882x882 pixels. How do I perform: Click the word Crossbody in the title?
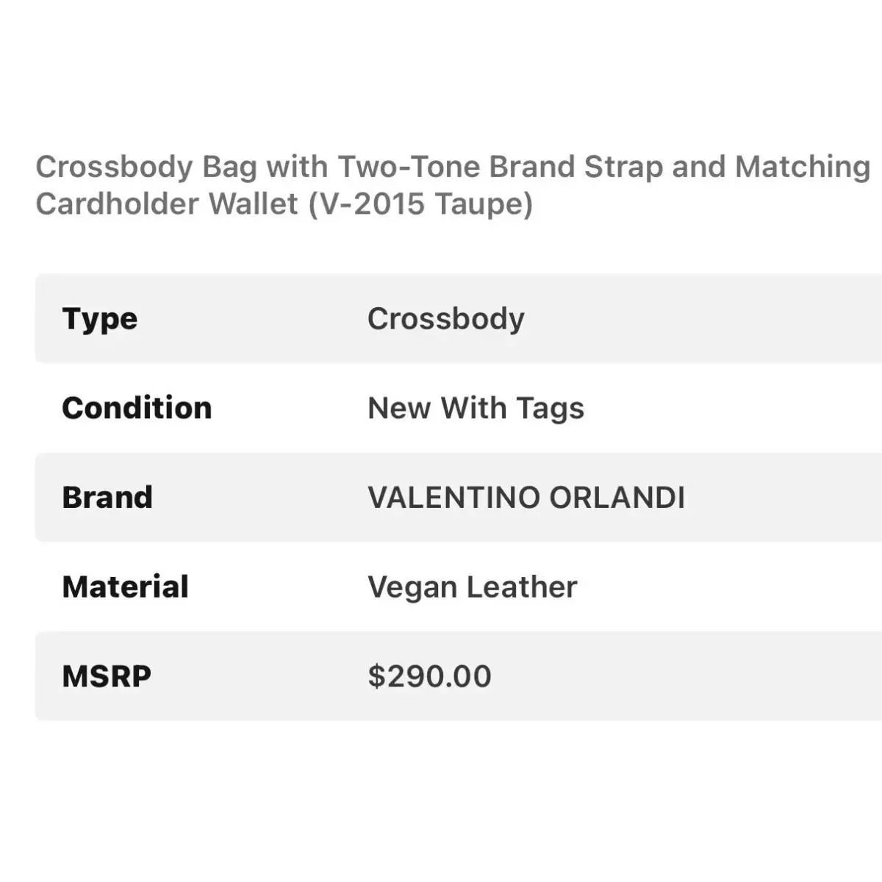[114, 168]
